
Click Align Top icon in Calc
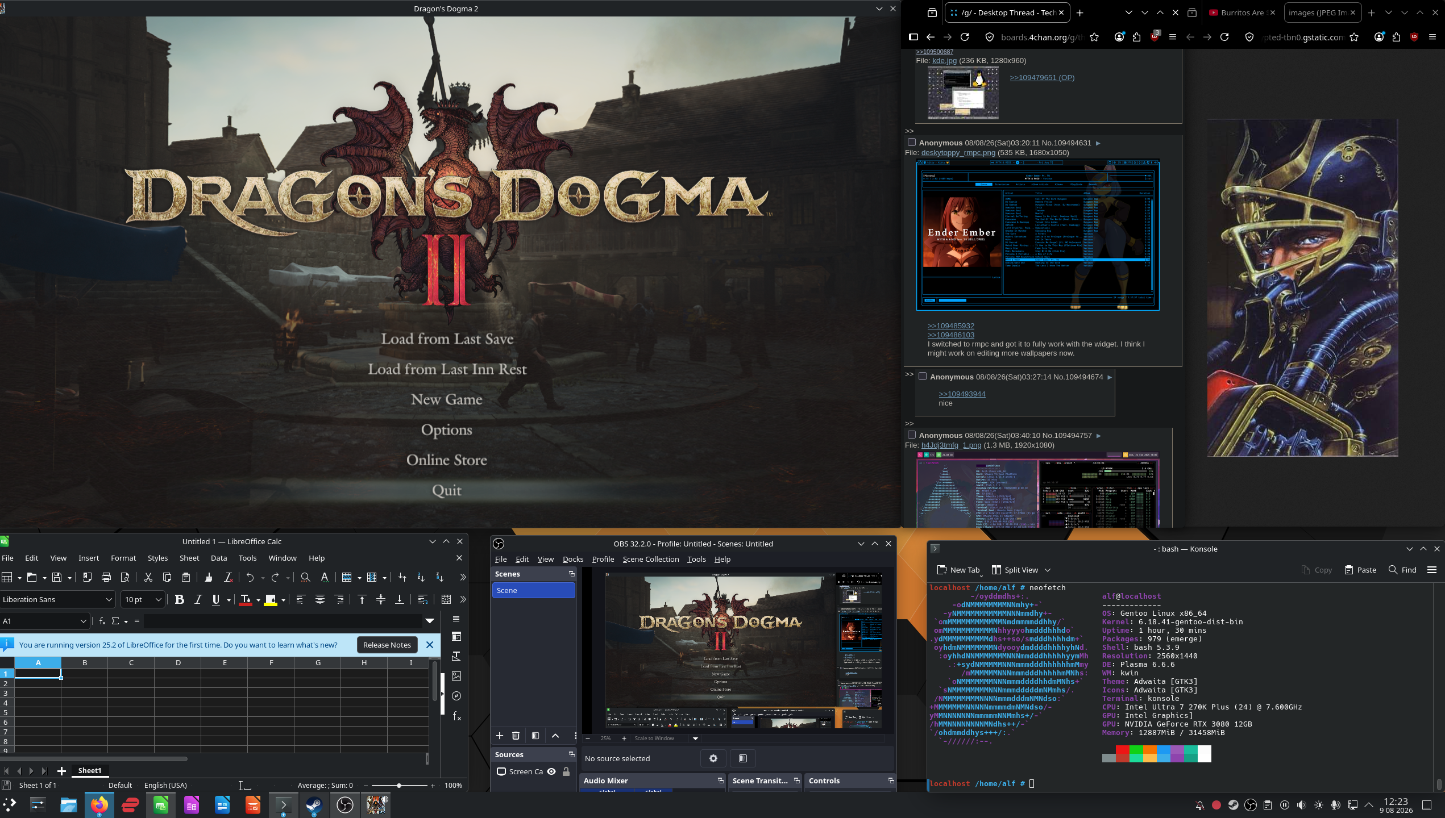click(362, 599)
